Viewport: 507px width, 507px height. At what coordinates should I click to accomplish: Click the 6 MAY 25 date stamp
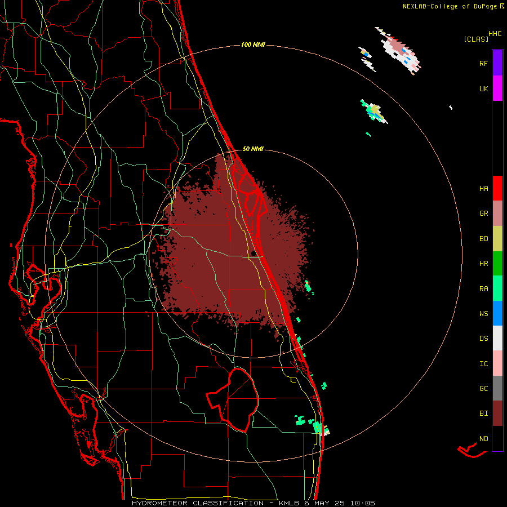pos(325,503)
